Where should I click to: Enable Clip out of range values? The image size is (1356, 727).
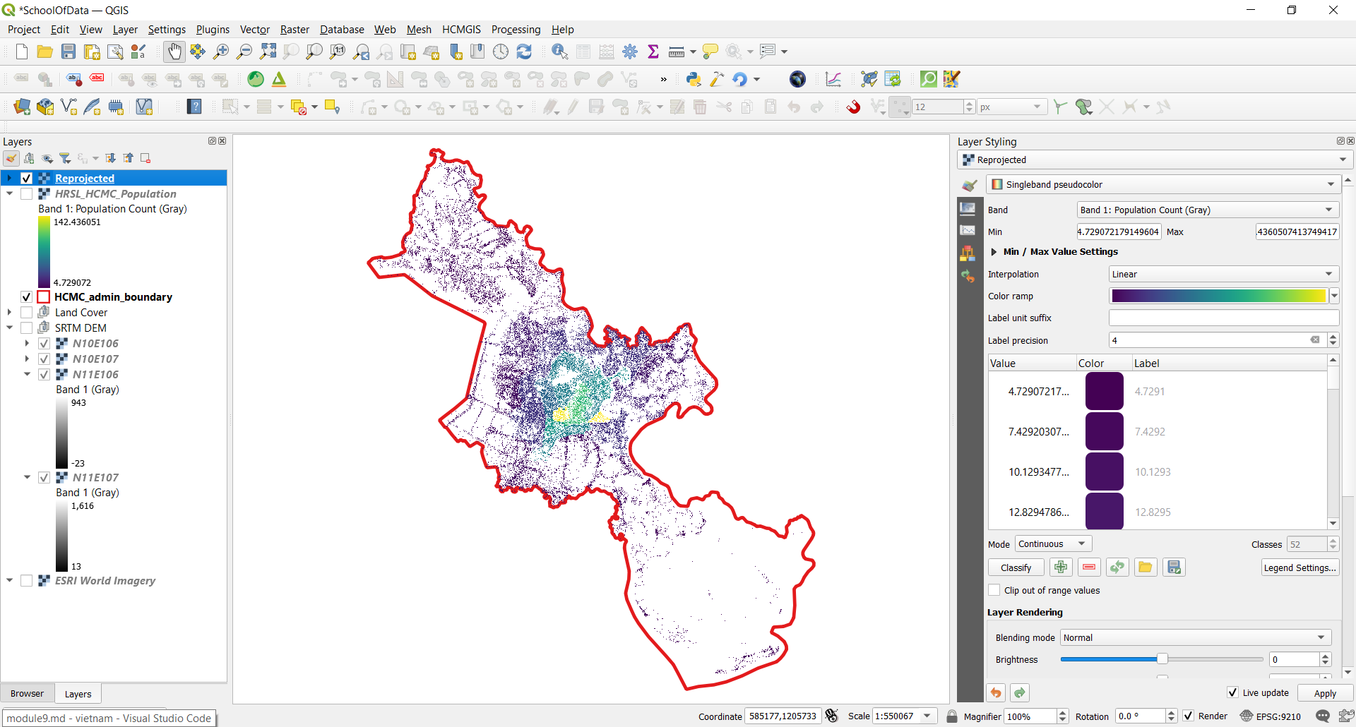coord(994,590)
